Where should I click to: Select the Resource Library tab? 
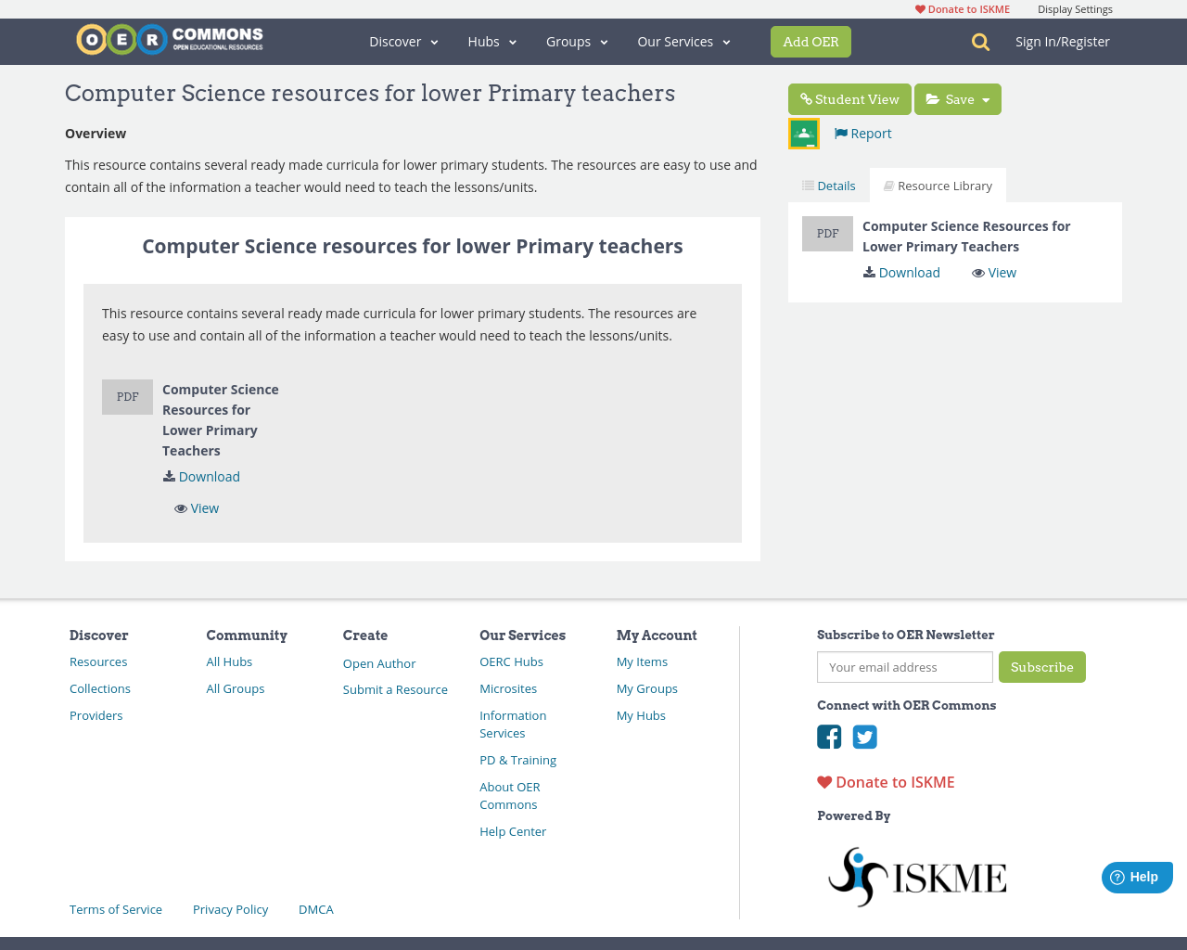[938, 185]
